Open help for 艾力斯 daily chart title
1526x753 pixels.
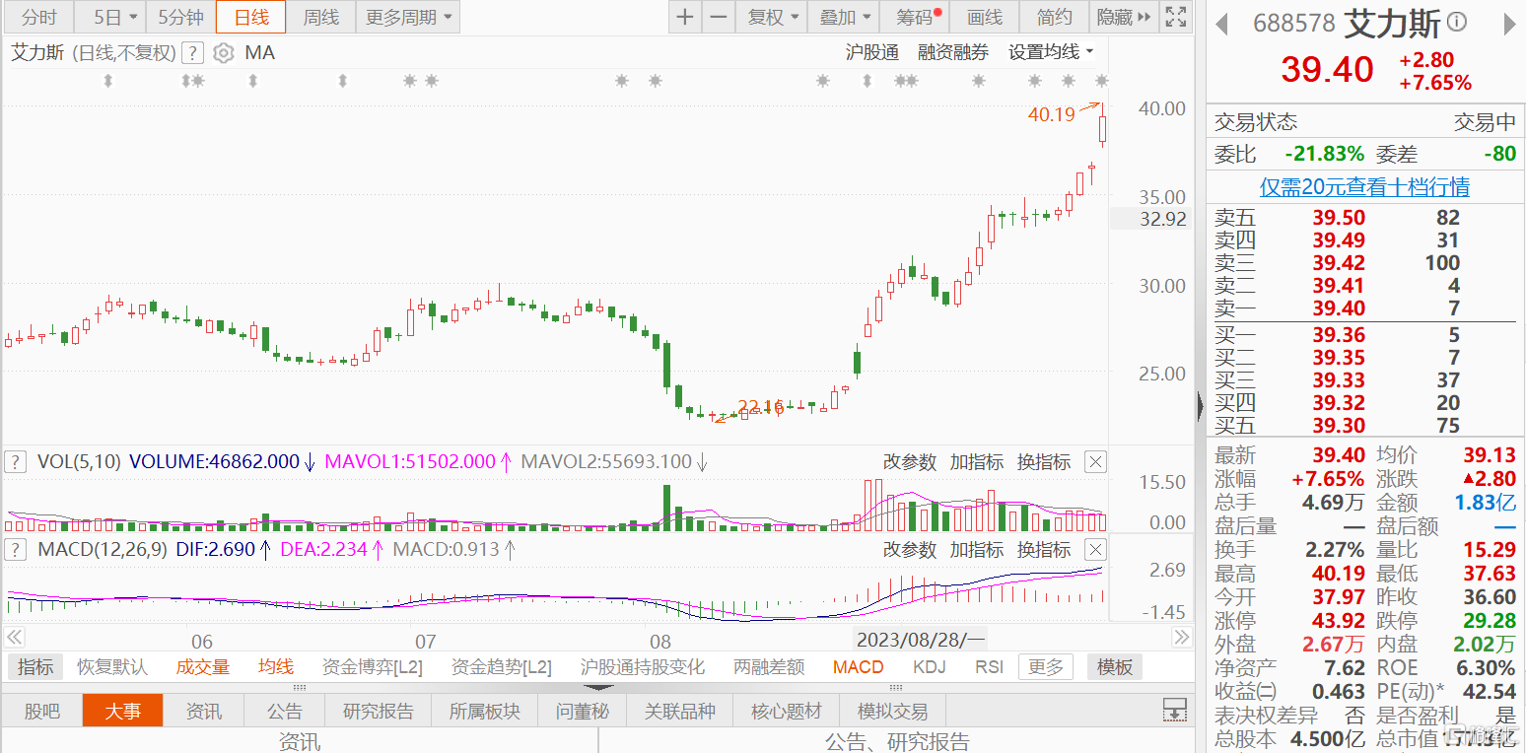point(194,53)
